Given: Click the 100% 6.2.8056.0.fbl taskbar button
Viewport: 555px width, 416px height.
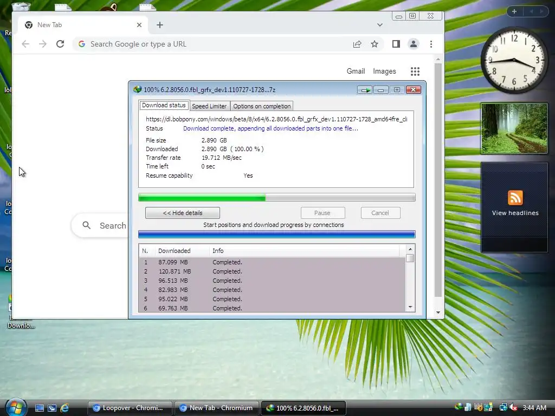Looking at the screenshot, I should (x=304, y=408).
